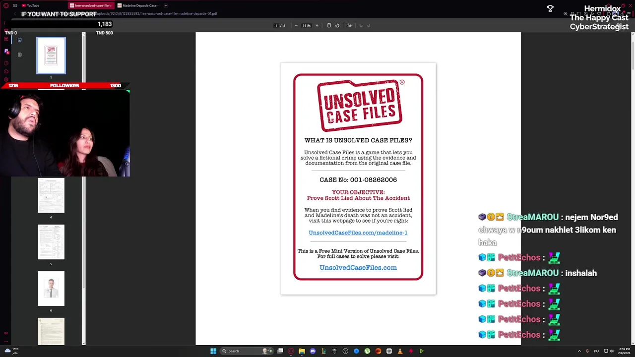The height and width of the screenshot is (357, 635).
Task: Open the UnsolvedCaseFiles.com link
Action: [x=358, y=268]
